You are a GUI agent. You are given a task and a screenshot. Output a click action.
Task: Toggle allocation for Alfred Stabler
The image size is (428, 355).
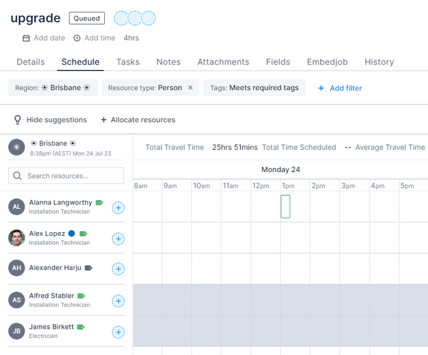118,301
